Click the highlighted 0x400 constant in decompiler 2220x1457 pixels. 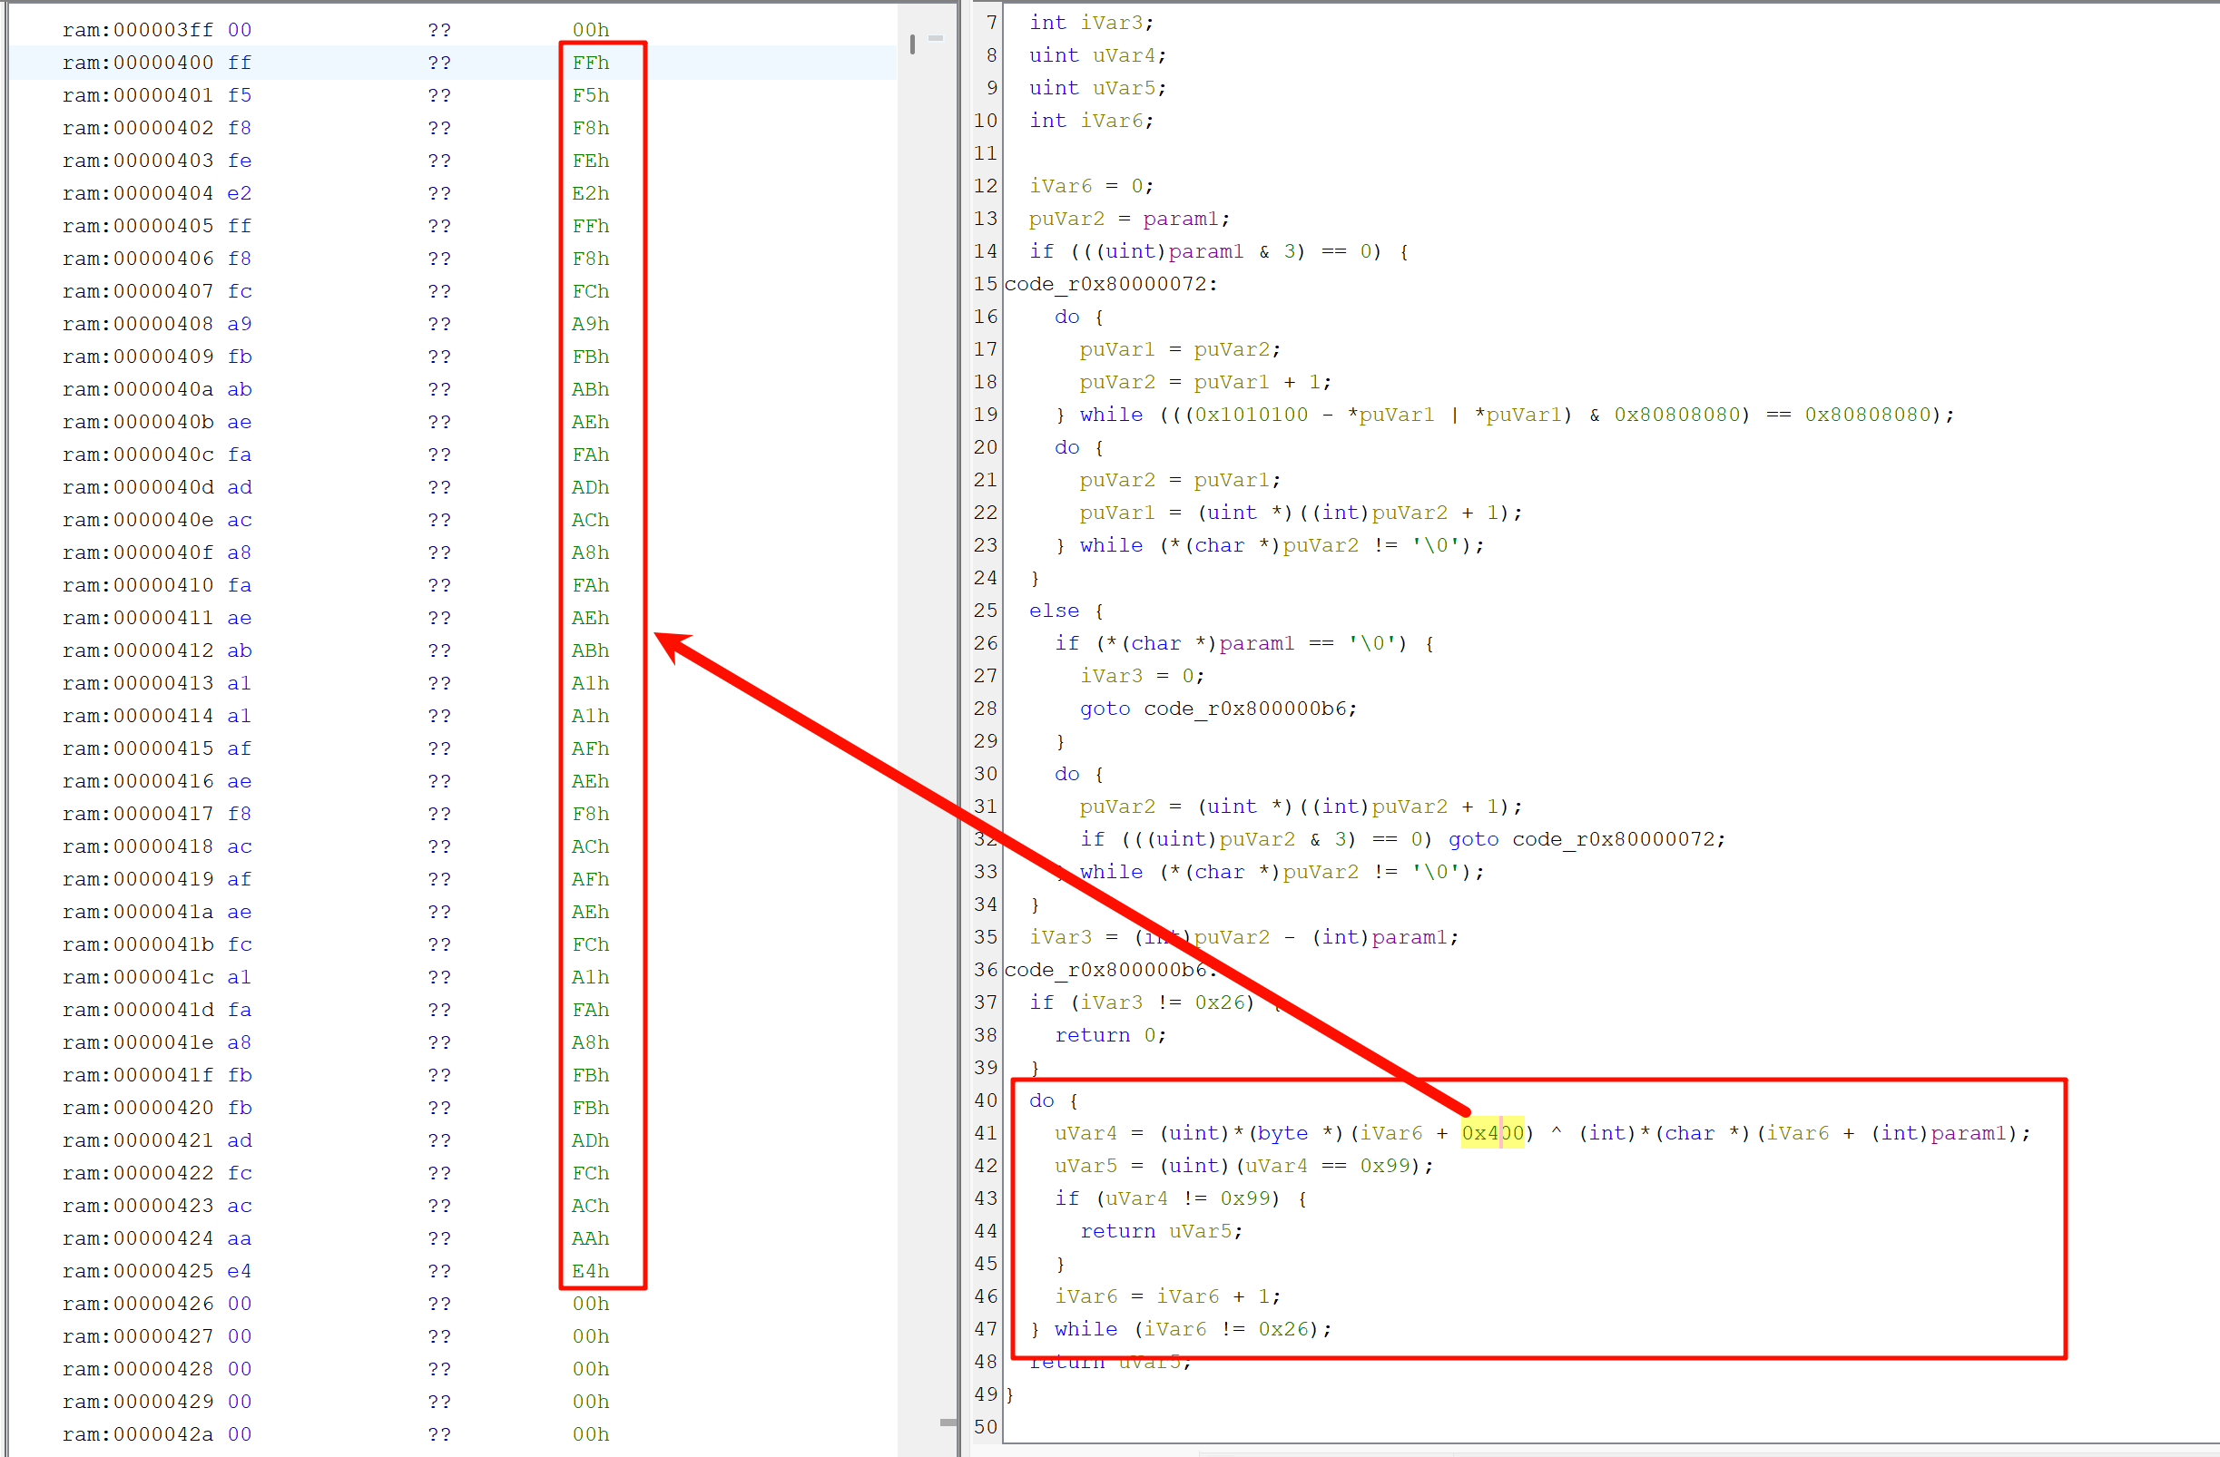coord(1491,1132)
